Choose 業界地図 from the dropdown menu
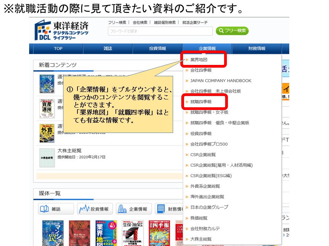329x246 pixels. 199,59
